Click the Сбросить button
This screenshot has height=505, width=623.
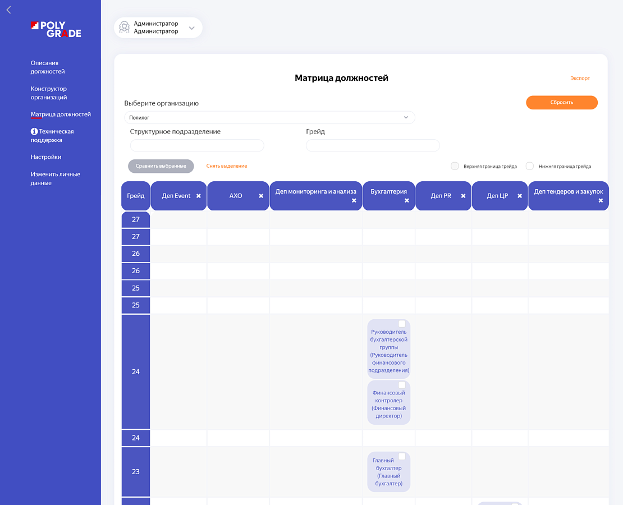tap(561, 103)
